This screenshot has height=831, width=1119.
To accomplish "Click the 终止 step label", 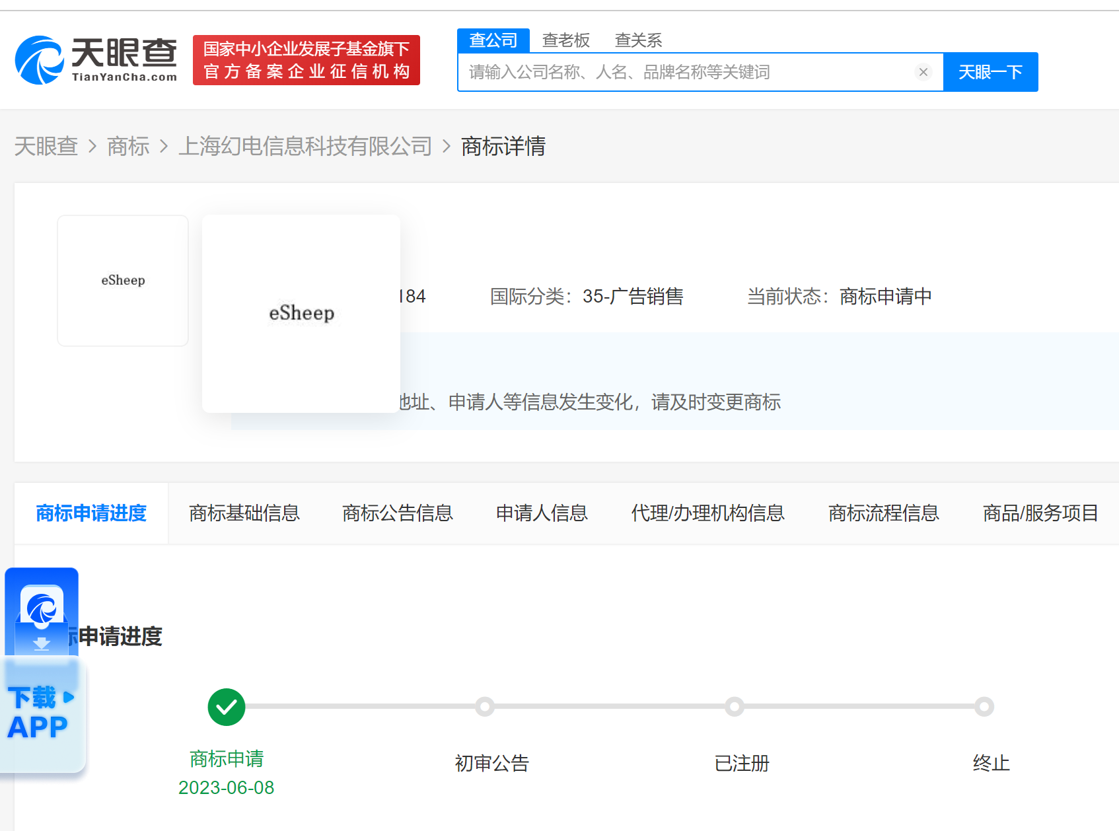I will (x=992, y=763).
